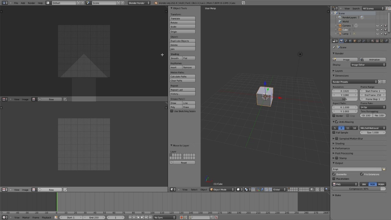The width and height of the screenshot is (391, 220).
Task: Jump to playback start using timeline skip-to-start control
Action: 130,217
